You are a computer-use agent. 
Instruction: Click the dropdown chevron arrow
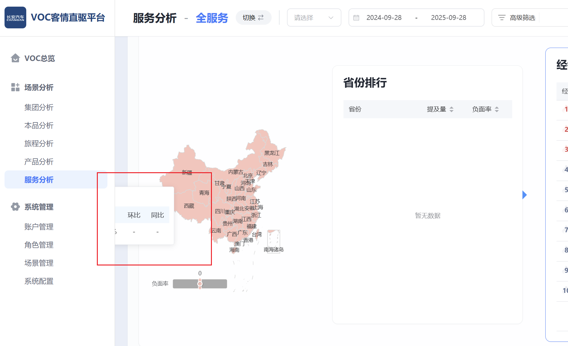(331, 18)
